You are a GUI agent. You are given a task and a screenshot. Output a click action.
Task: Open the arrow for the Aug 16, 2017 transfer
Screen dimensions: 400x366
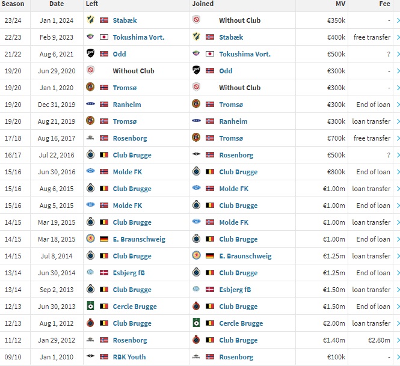tap(396, 138)
